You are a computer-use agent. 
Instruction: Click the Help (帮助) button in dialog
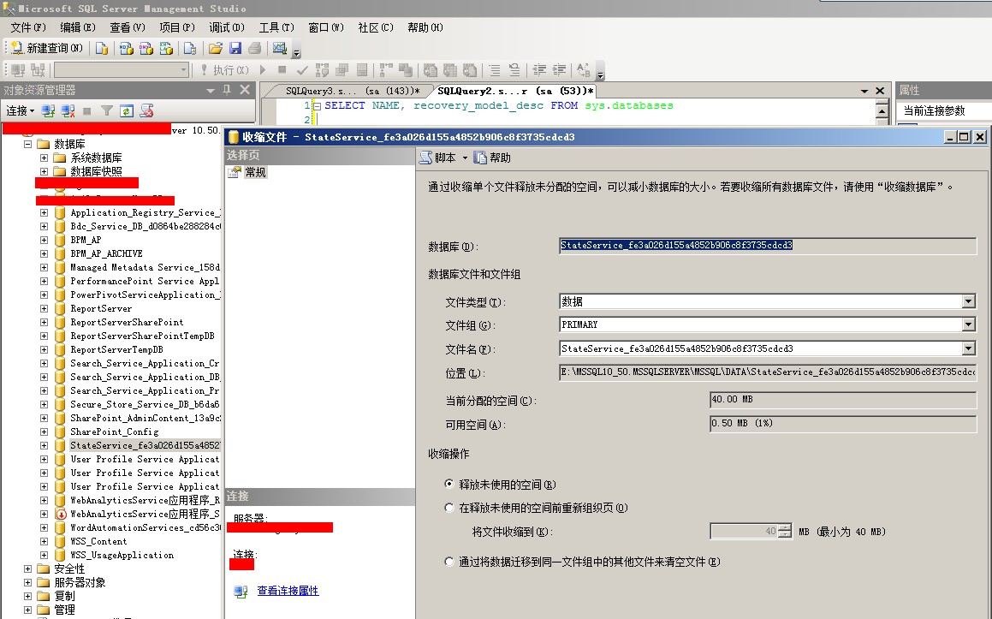[492, 158]
